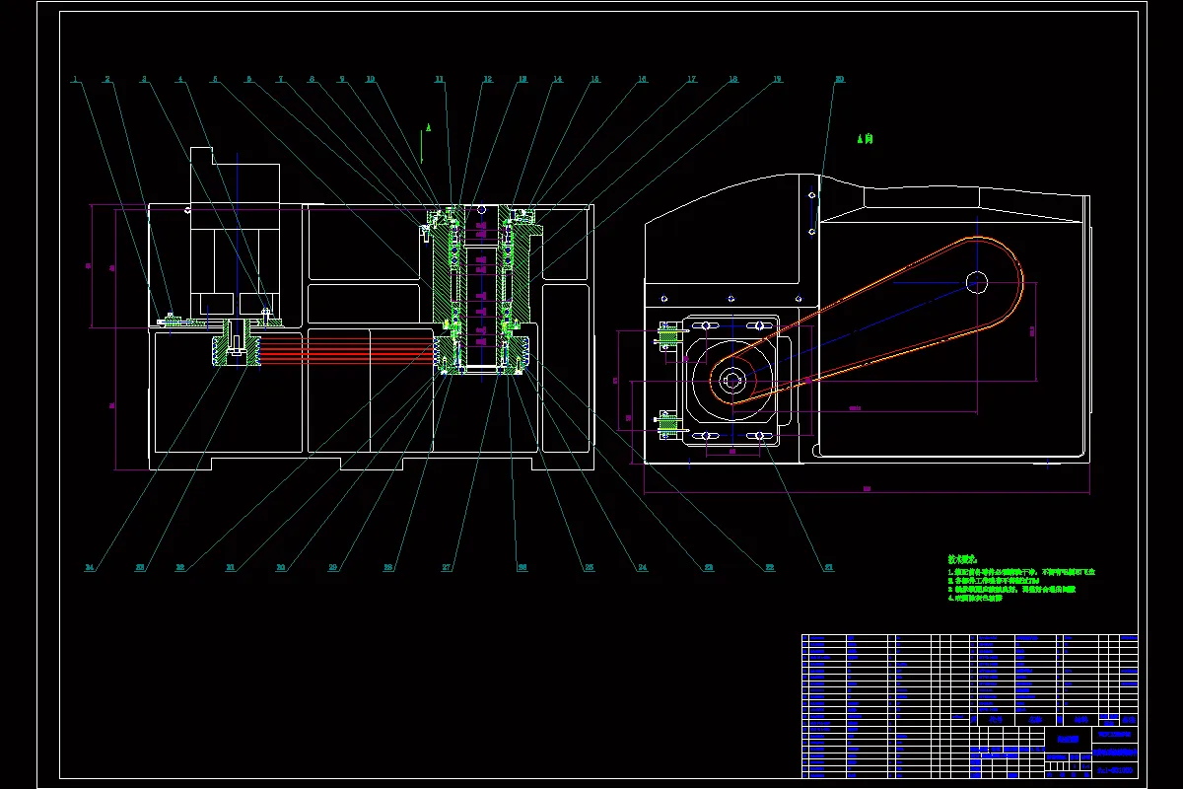Select part callout number 11
This screenshot has height=789, width=1183.
439,80
